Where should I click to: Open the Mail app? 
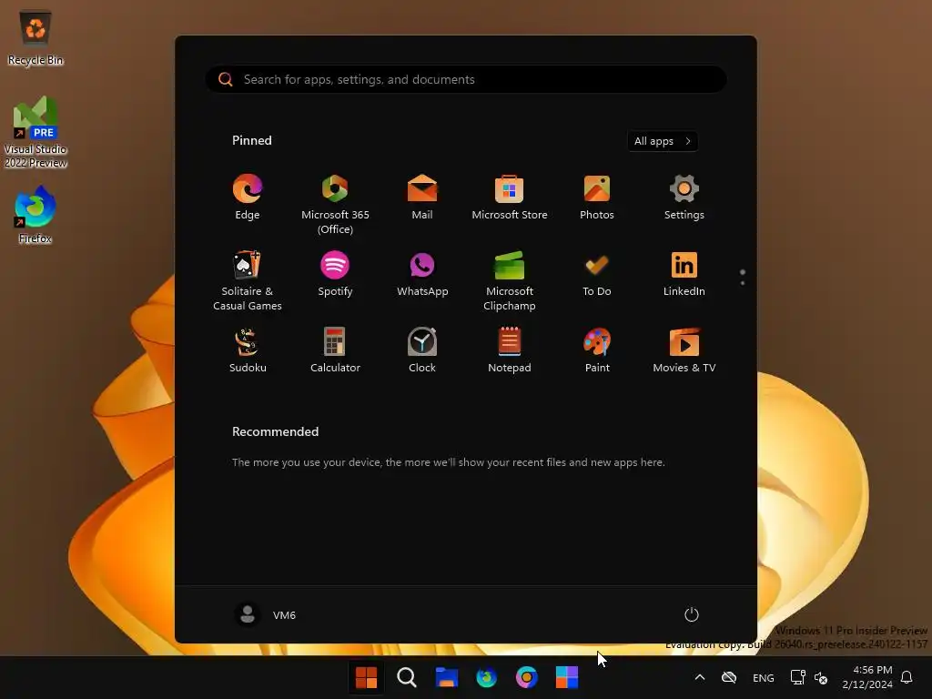pyautogui.click(x=422, y=198)
